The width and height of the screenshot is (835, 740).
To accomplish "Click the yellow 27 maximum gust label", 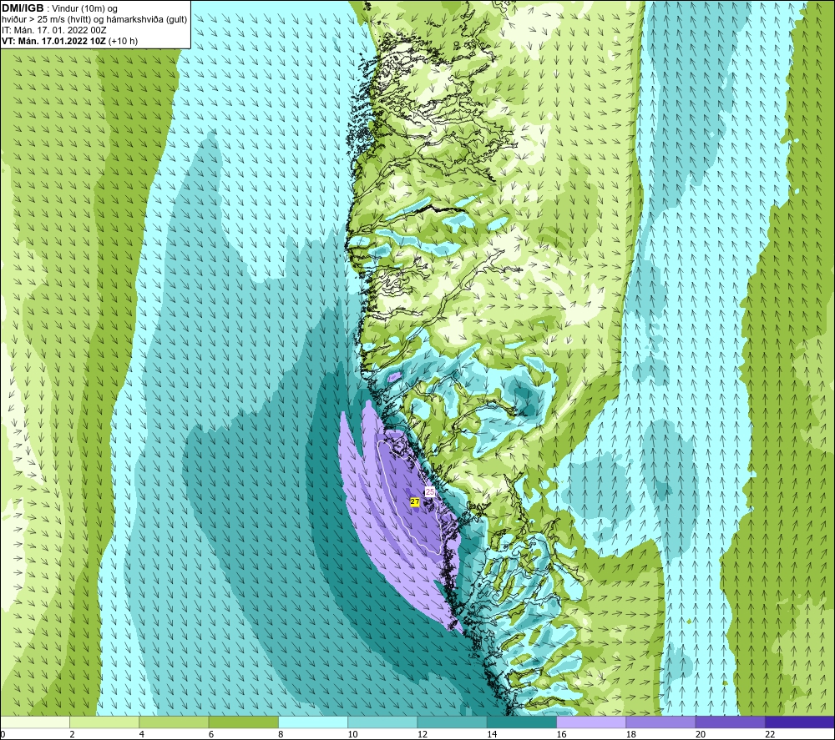I will tap(415, 501).
